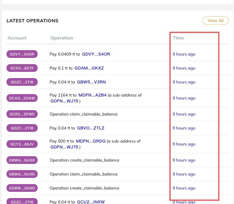Follow sub-address link MDFN...A2B4
Viewport: 234px width, 204px height.
tap(92, 95)
